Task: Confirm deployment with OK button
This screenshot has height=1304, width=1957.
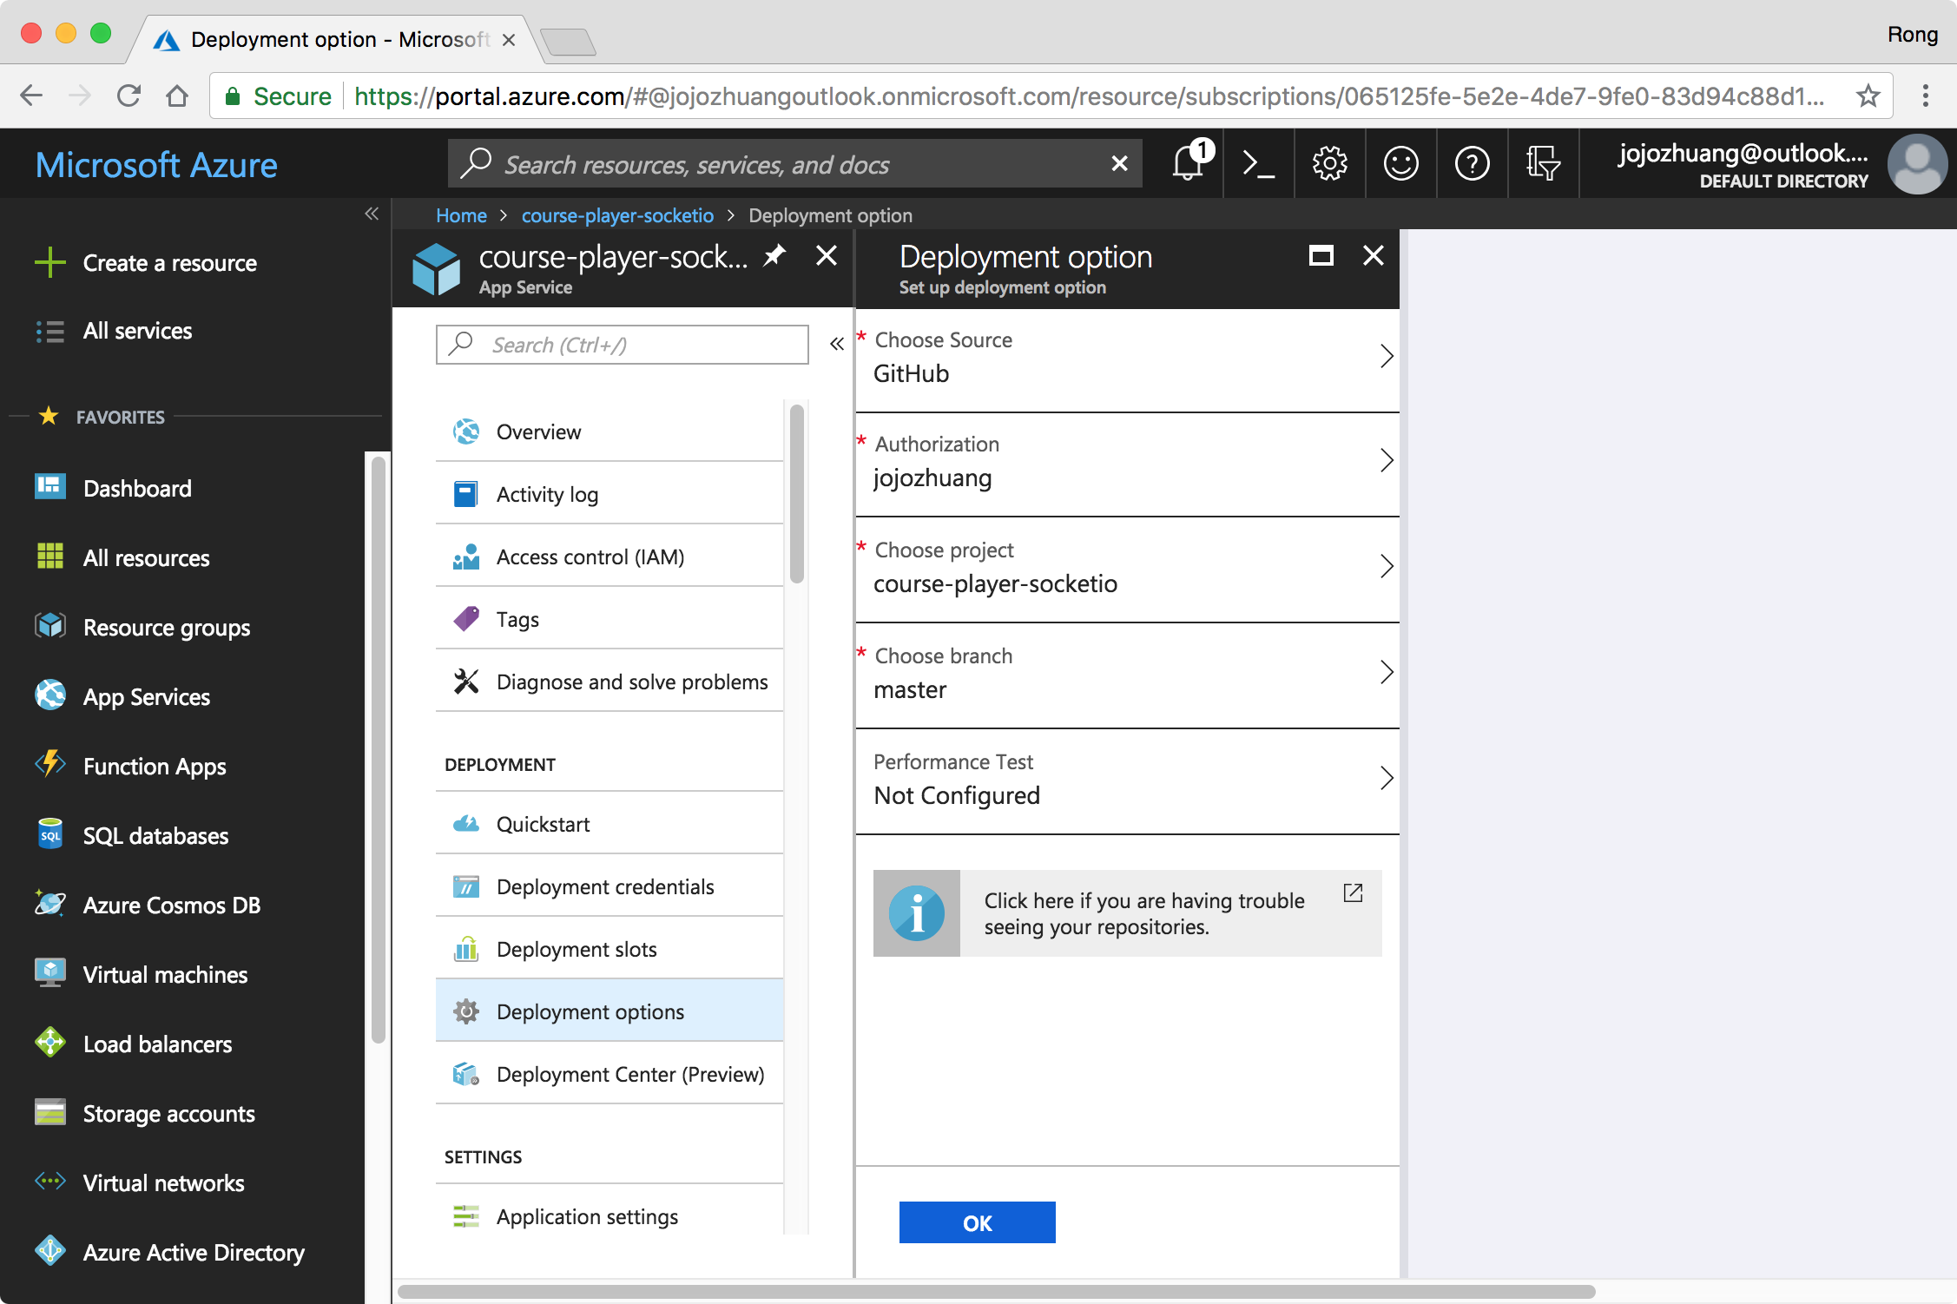Action: click(x=977, y=1222)
